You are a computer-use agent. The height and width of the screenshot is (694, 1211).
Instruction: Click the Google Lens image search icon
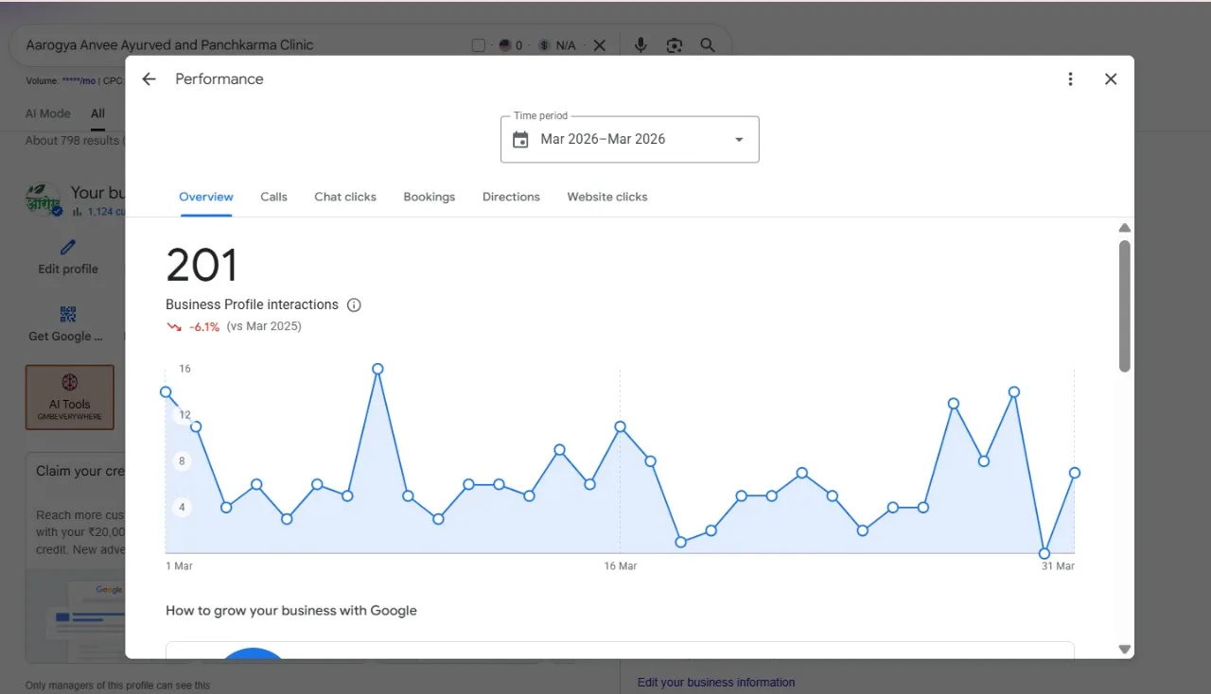[x=674, y=45]
